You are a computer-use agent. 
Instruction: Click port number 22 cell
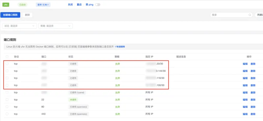[43, 100]
